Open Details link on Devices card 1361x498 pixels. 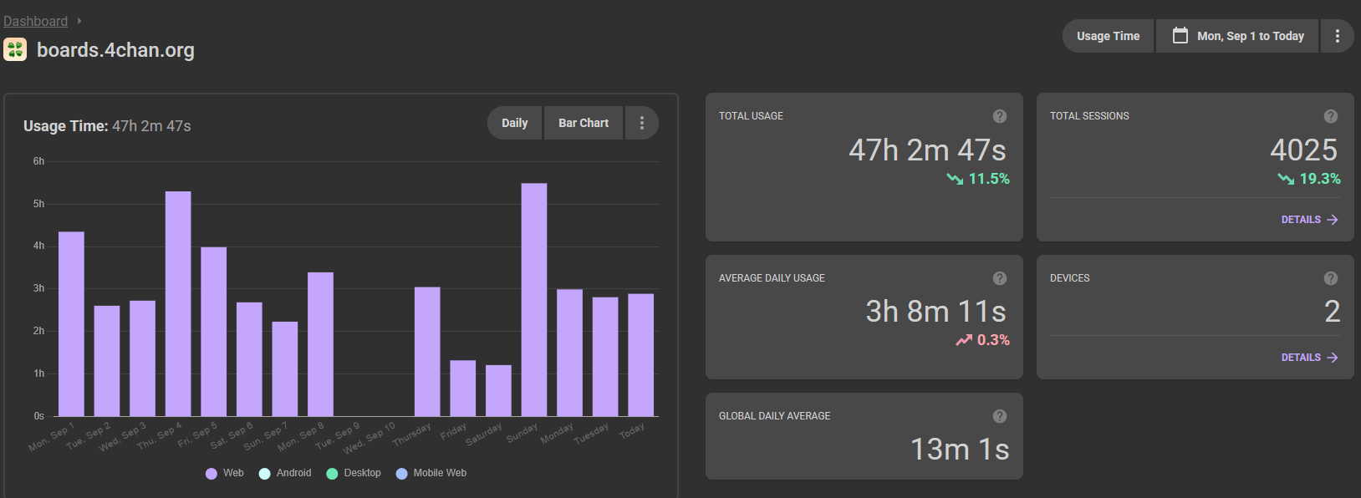[x=1309, y=358]
